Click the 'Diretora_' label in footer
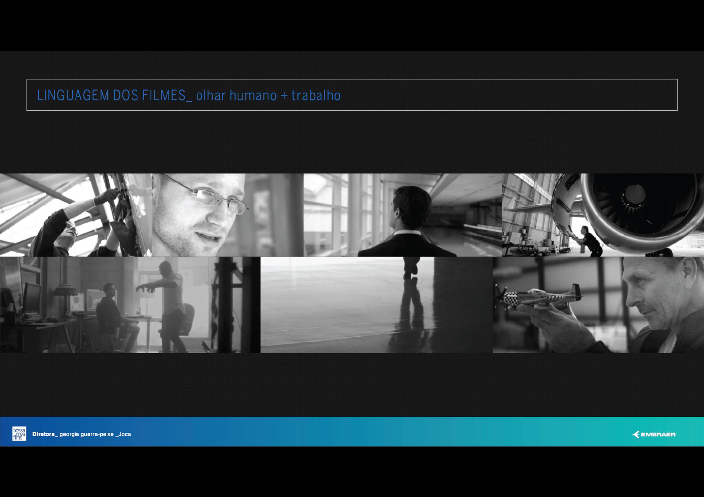Viewport: 704px width, 497px height. pos(45,434)
